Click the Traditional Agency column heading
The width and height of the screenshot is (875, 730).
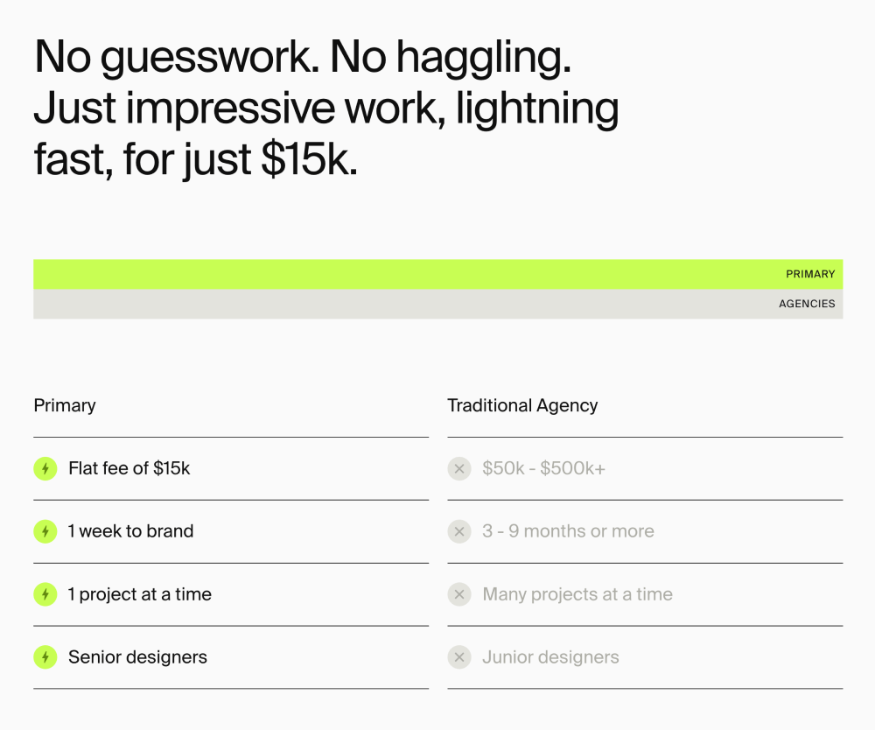tap(522, 406)
